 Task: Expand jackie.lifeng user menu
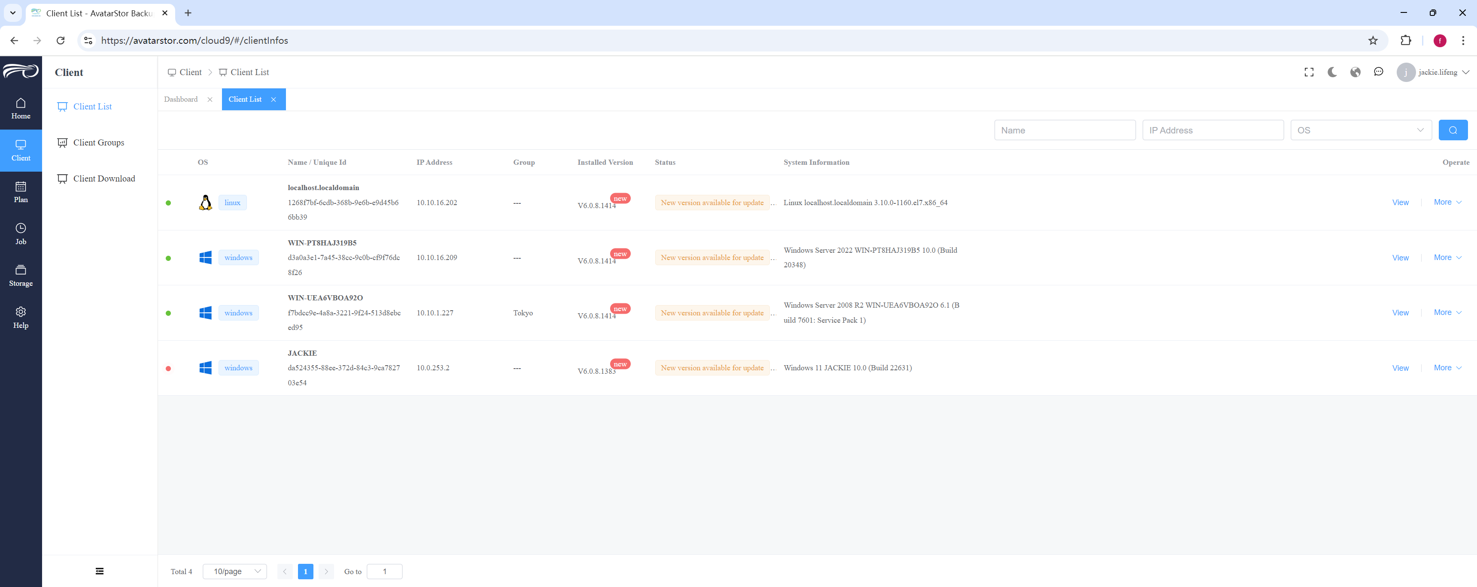coord(1433,72)
